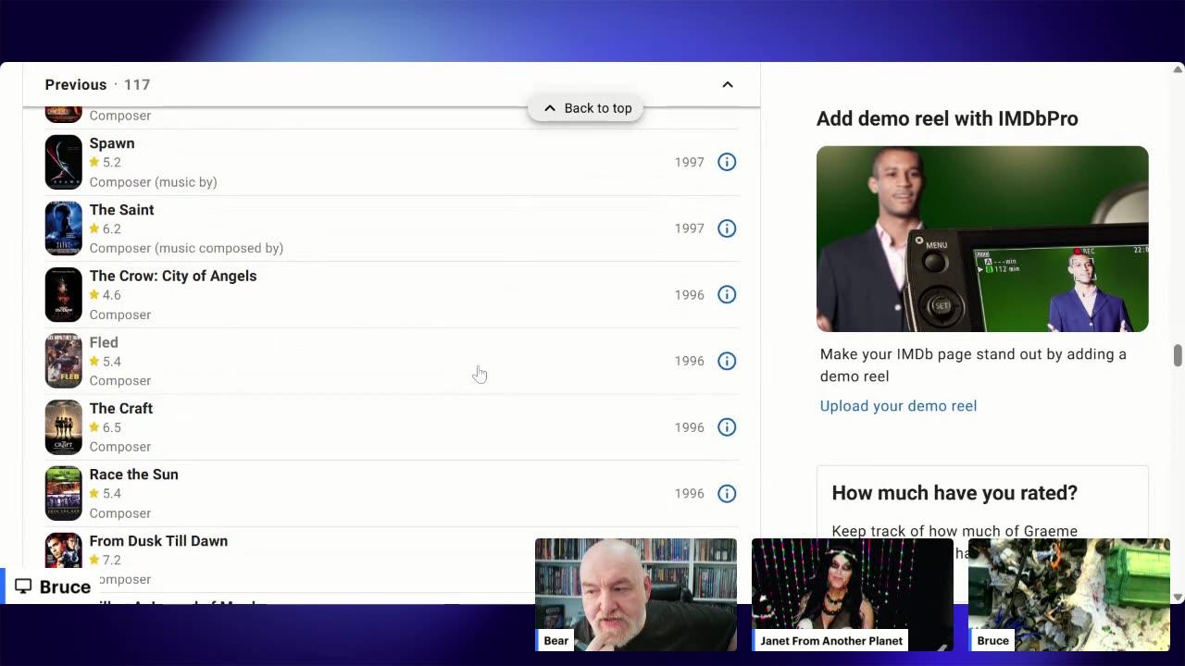Click the Upload your demo reel link

898,406
